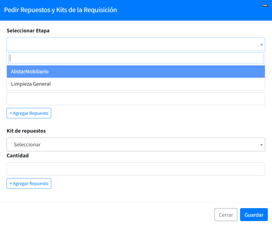Click the Cantidad label
This screenshot has width=272, height=226.
(x=18, y=156)
